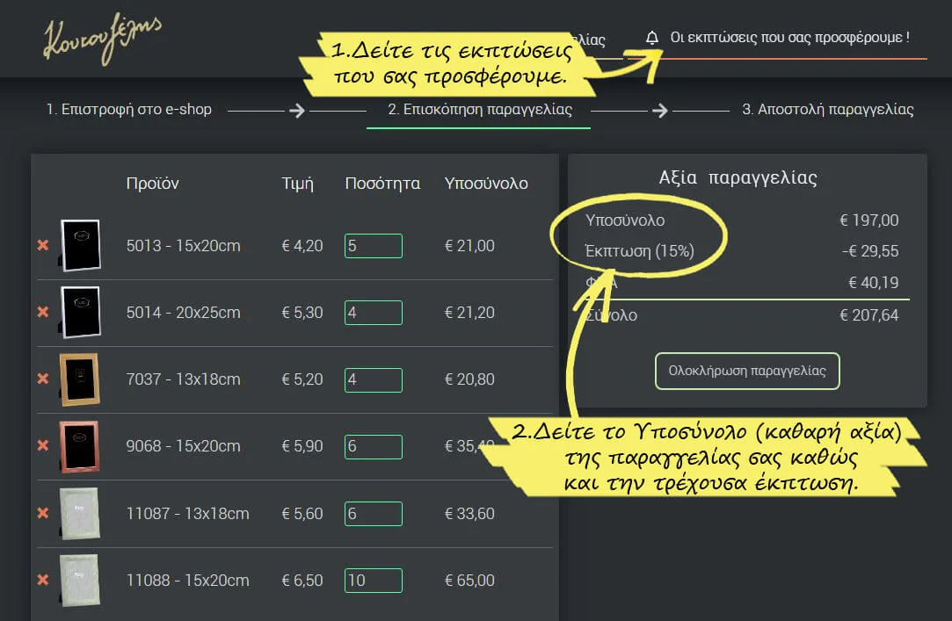This screenshot has height=621, width=952.
Task: Remove product 5013 - 15x20cm from cart
Action: tap(42, 246)
